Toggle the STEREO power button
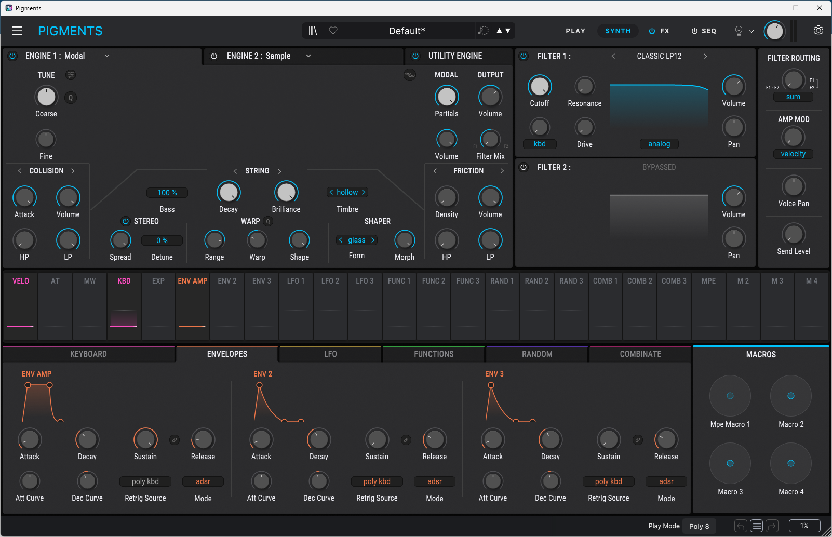 pos(125,221)
